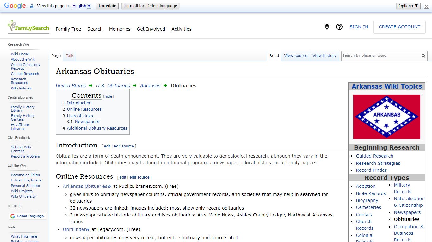Select the Page tab
This screenshot has height=242, width=432.
pos(56,56)
